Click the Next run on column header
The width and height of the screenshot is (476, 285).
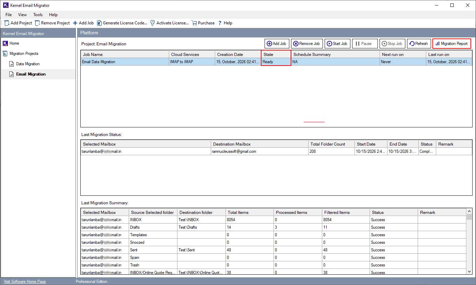[x=403, y=55]
